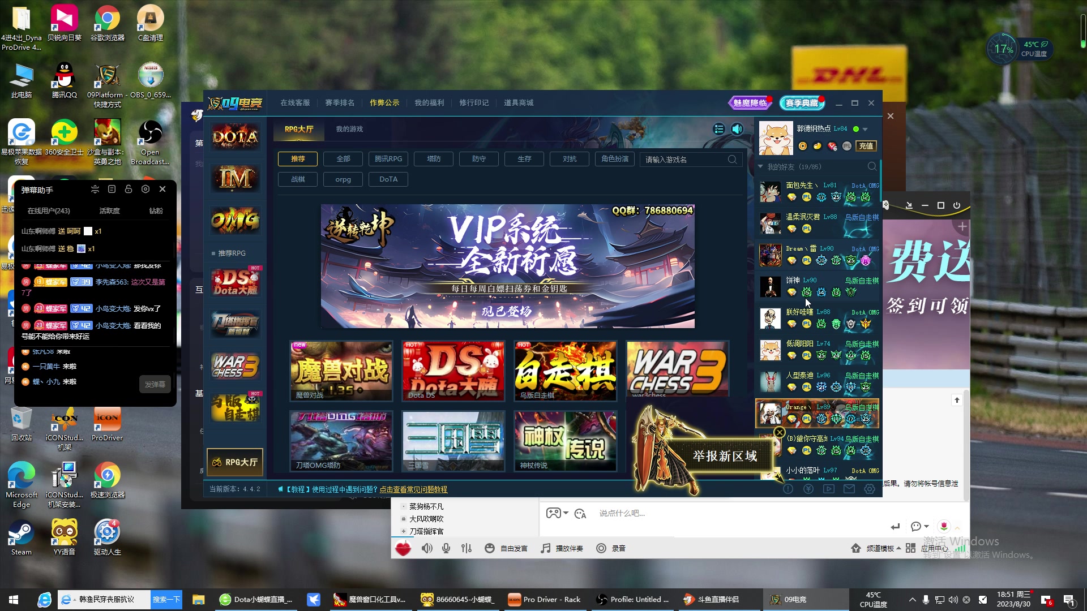Select the 全部 category filter

click(343, 159)
